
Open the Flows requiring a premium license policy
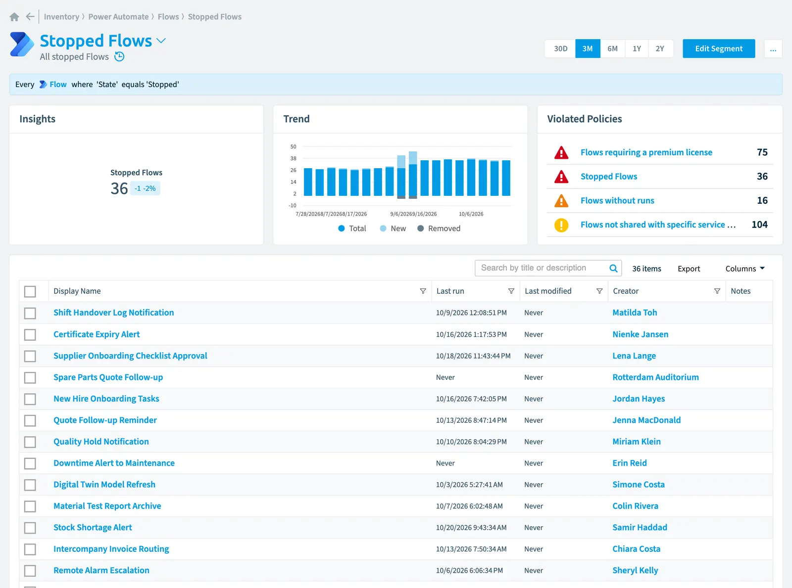[x=646, y=152]
